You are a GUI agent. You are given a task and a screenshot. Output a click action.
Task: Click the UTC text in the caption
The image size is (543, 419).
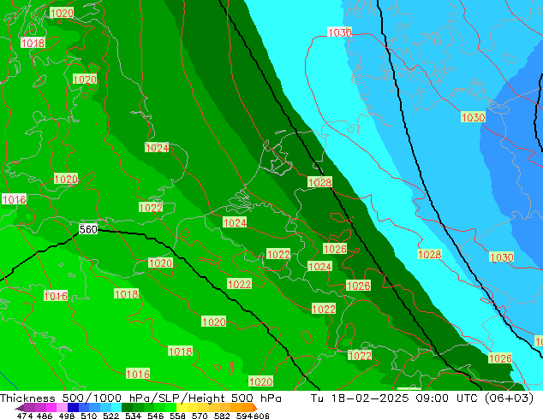tap(467, 398)
